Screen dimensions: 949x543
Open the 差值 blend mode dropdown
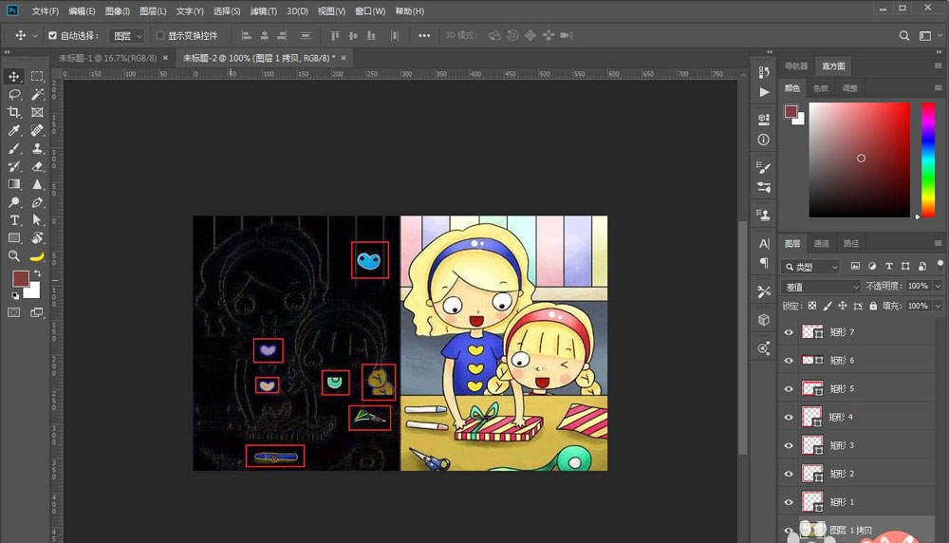821,287
